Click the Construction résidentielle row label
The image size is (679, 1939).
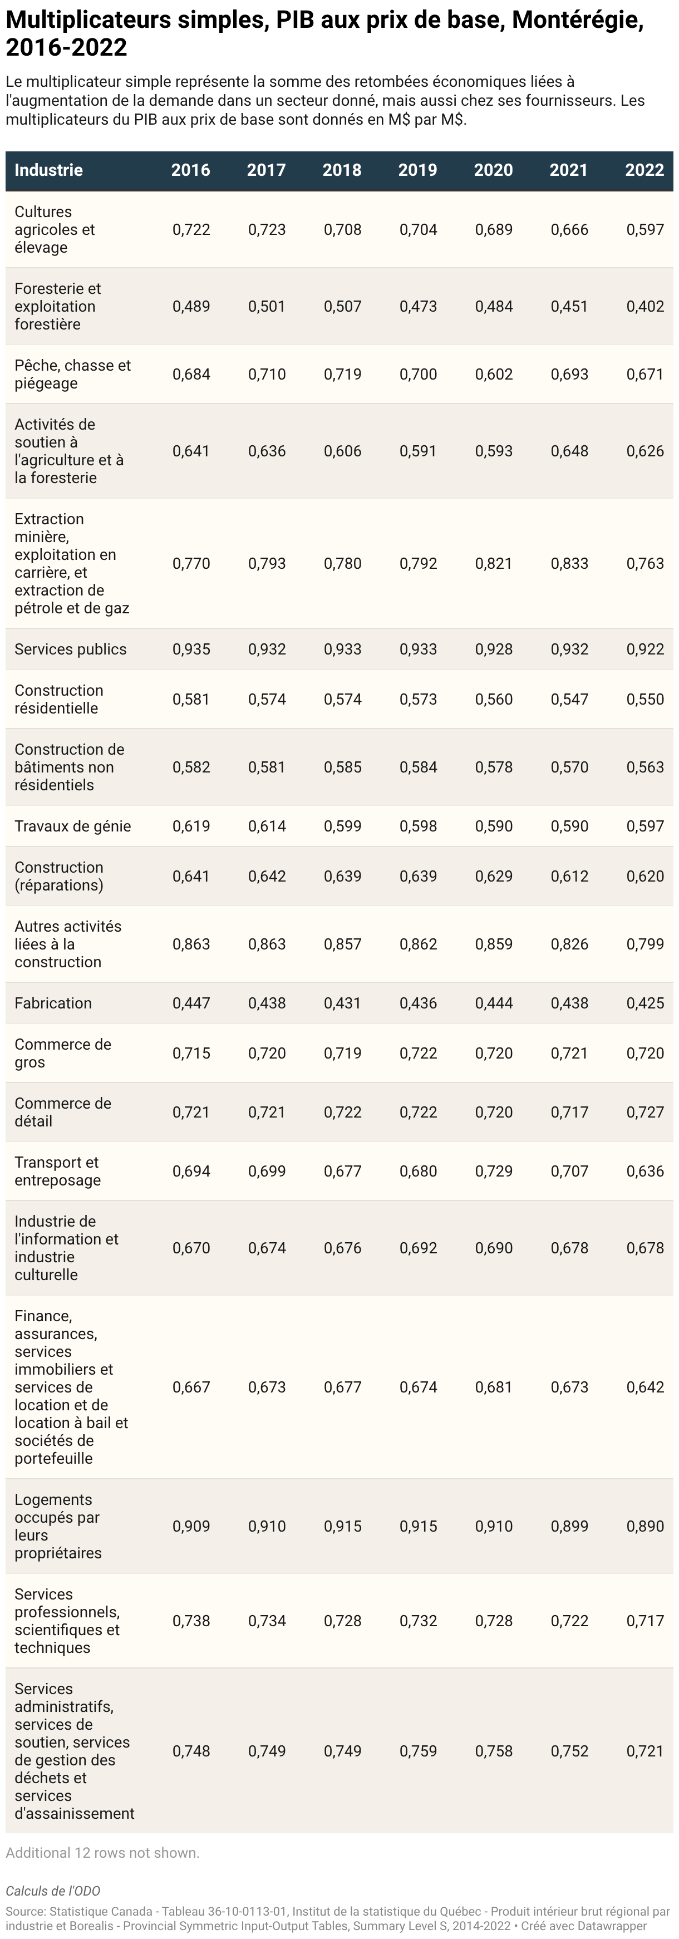(x=58, y=698)
